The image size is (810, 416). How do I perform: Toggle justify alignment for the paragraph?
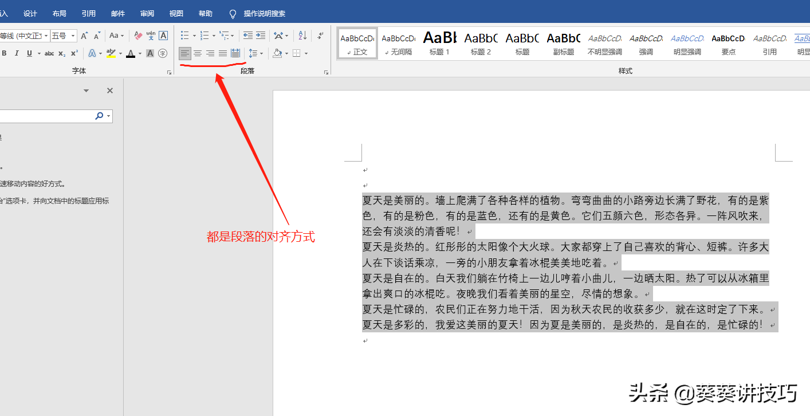[x=222, y=53]
